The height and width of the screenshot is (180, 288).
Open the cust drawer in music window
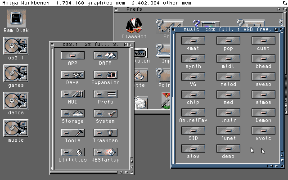click(x=263, y=40)
